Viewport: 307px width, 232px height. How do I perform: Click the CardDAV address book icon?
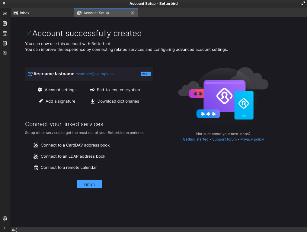click(x=36, y=145)
